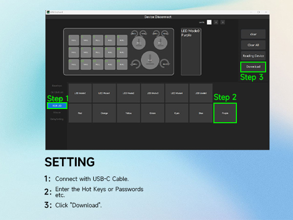Viewport: 293px width, 220px height.
Task: Choose LED Mode5
Action: point(201,93)
